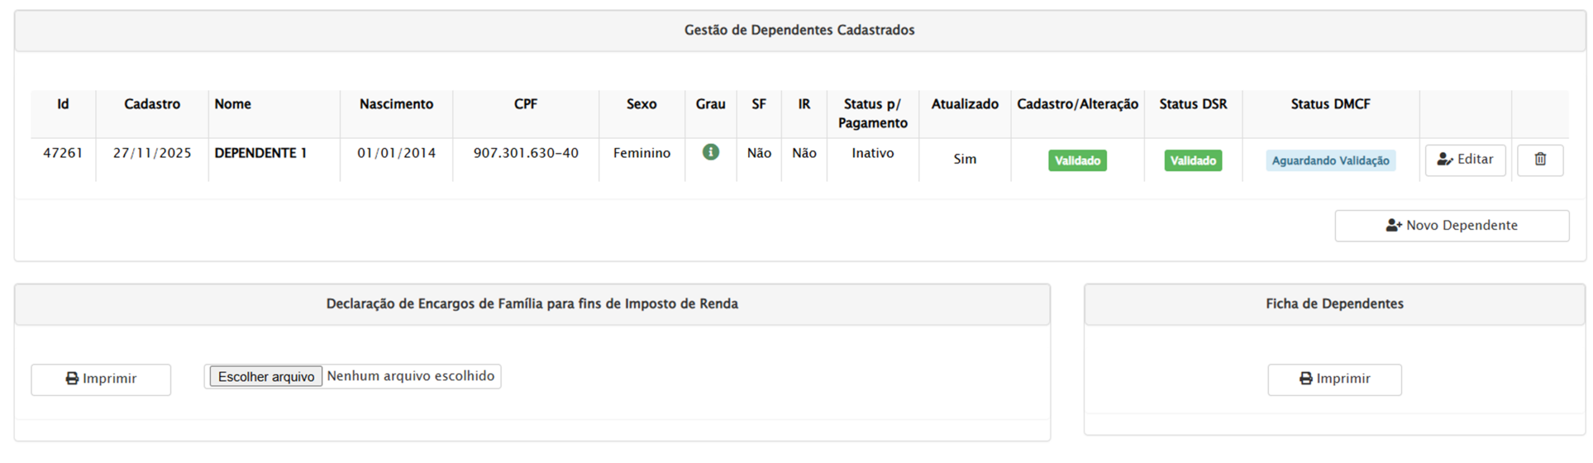Click the Validado badge under Status DSR
Viewport: 1593px width, 463px height.
[x=1192, y=161]
